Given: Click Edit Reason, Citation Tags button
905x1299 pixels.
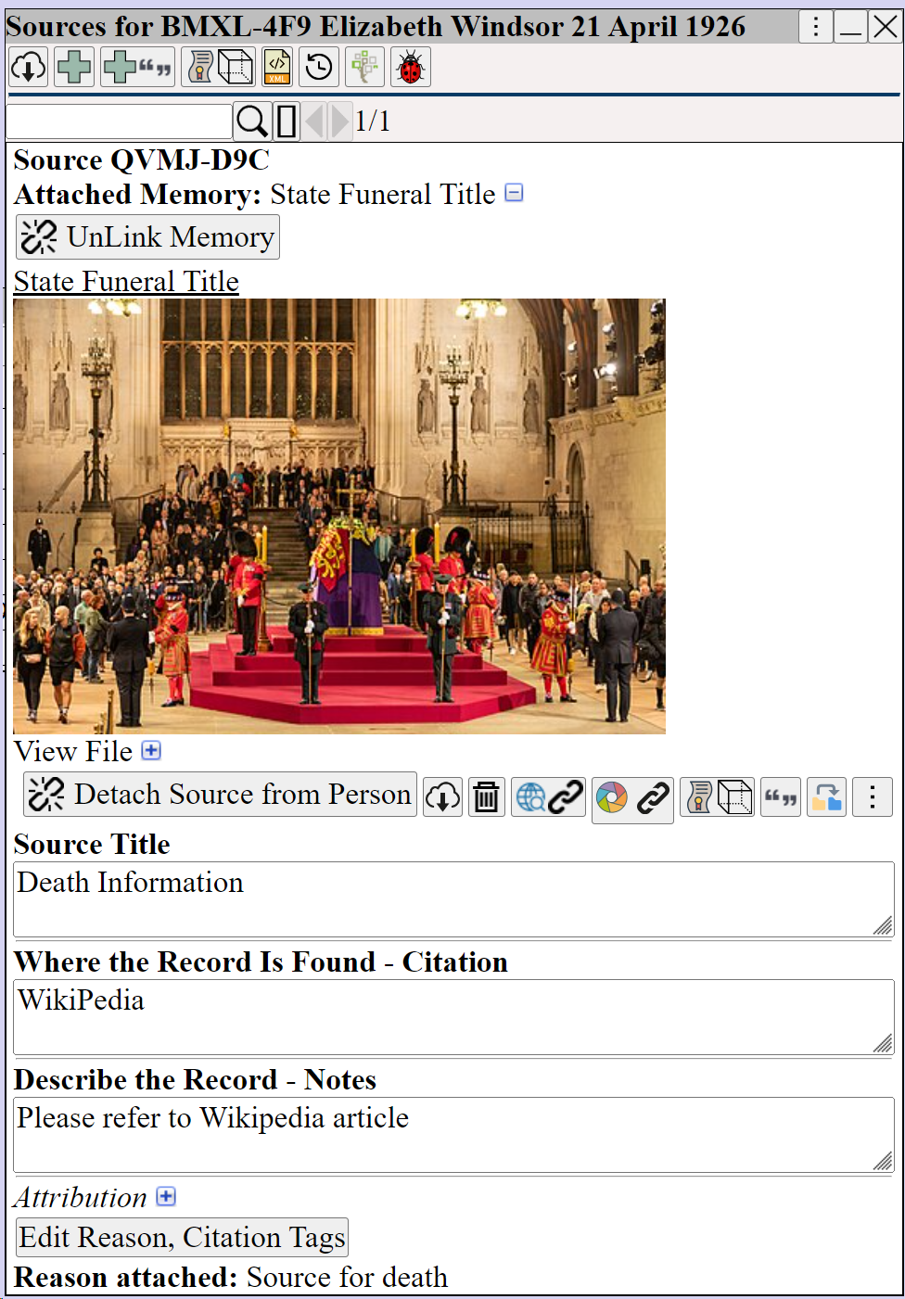Looking at the screenshot, I should 183,1238.
